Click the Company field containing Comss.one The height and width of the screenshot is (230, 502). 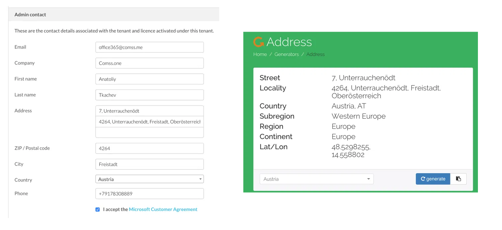tap(150, 63)
